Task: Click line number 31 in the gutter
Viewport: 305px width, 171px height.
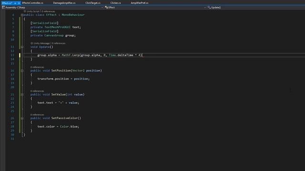Action: coord(12,139)
